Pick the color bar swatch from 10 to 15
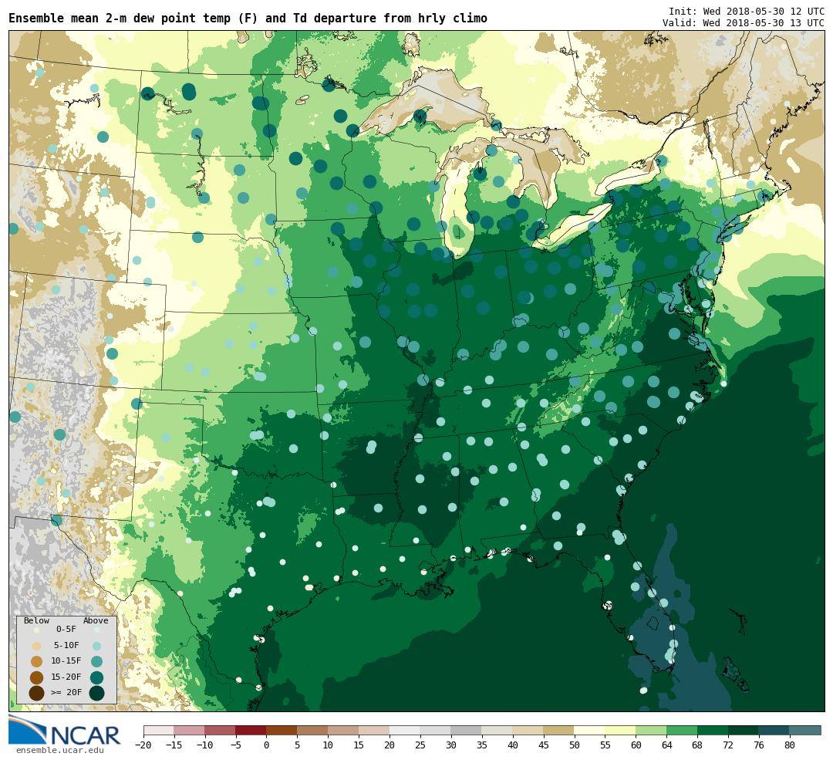 click(x=344, y=730)
